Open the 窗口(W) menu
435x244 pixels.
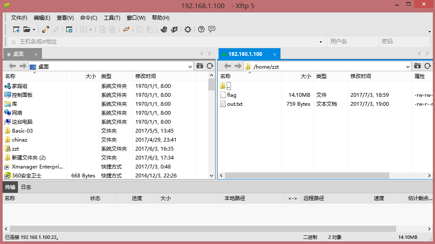point(136,18)
